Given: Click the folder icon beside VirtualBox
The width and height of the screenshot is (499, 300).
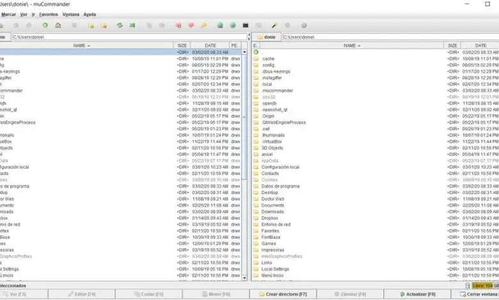Looking at the screenshot, I should click(x=256, y=142).
